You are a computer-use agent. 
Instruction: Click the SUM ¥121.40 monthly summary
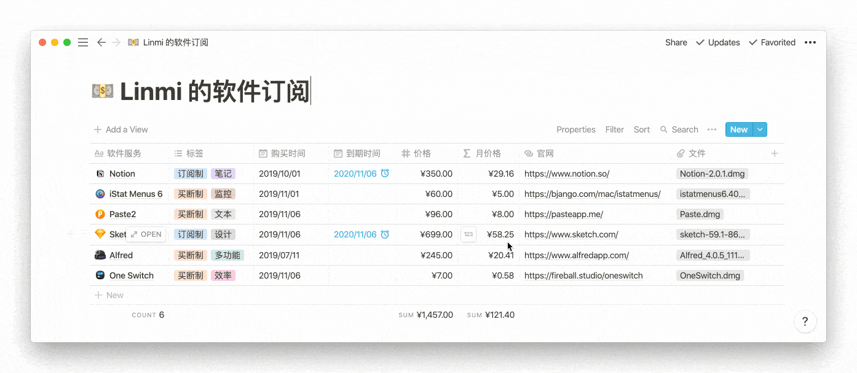tap(491, 315)
